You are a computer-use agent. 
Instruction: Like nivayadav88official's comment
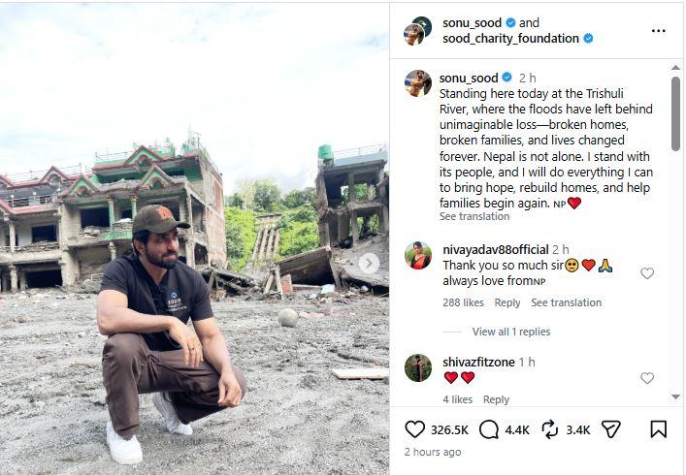click(x=647, y=273)
